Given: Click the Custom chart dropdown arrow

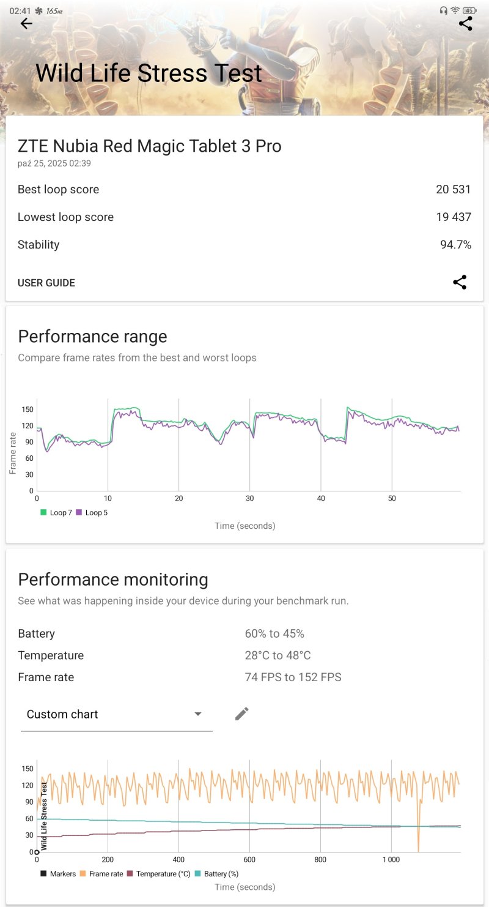Looking at the screenshot, I should point(197,714).
